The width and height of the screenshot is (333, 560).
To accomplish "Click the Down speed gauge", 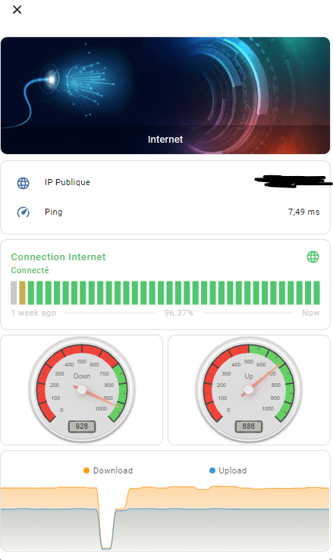I will 82,390.
